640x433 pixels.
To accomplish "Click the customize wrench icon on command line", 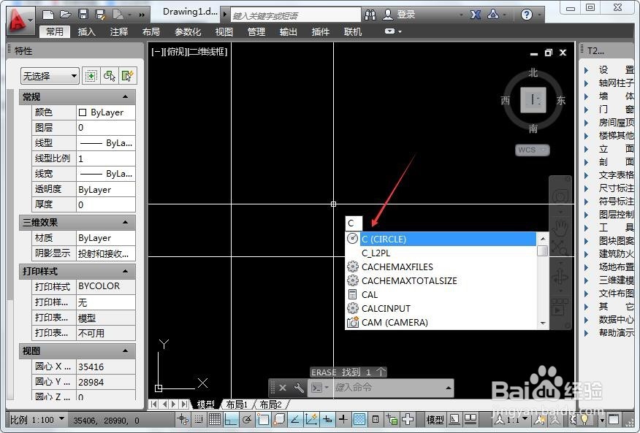I will click(x=298, y=387).
